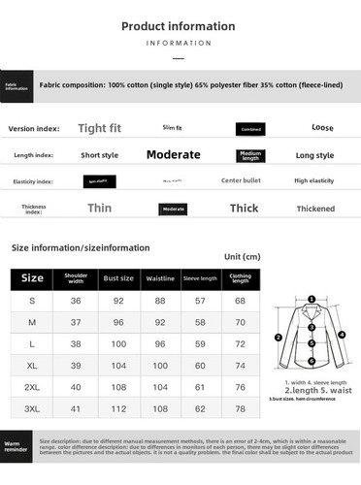The height and width of the screenshot is (485, 361).
Task: Click the Waistline column header
Action: (x=160, y=279)
